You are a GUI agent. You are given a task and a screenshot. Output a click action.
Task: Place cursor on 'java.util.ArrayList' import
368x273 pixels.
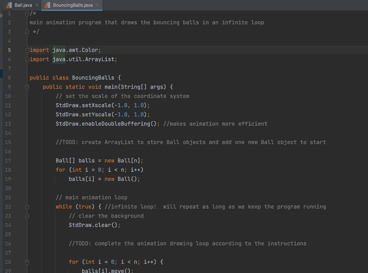[83, 59]
